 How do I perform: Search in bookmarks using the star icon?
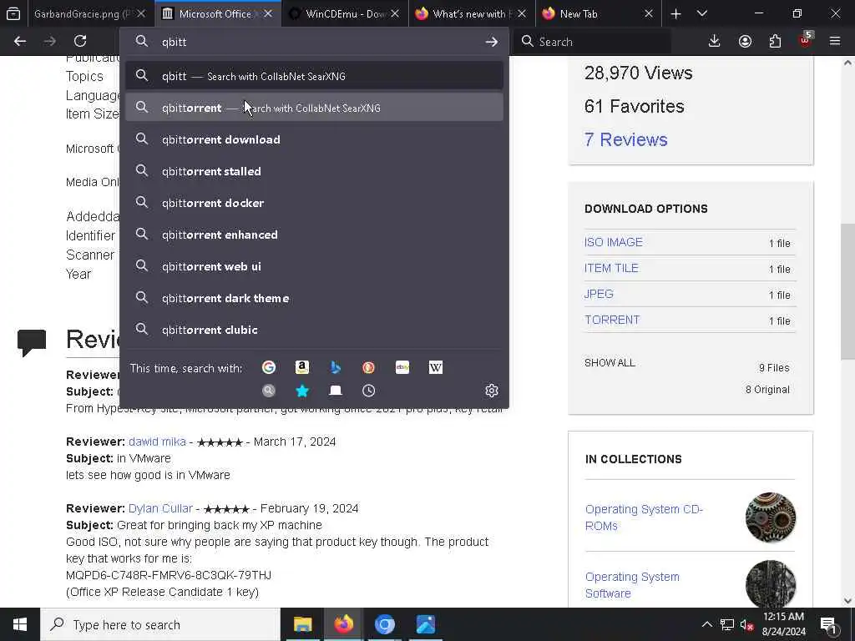302,391
